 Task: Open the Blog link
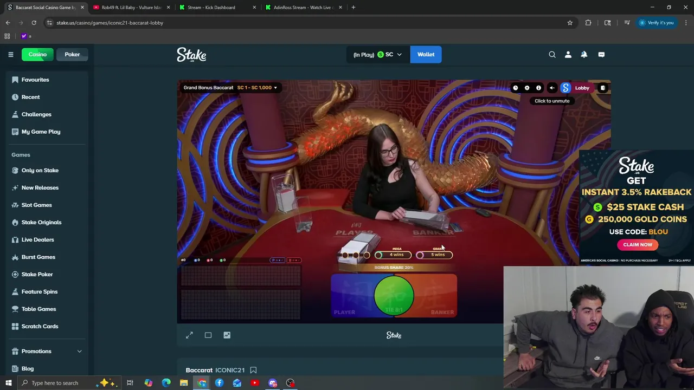coord(27,369)
